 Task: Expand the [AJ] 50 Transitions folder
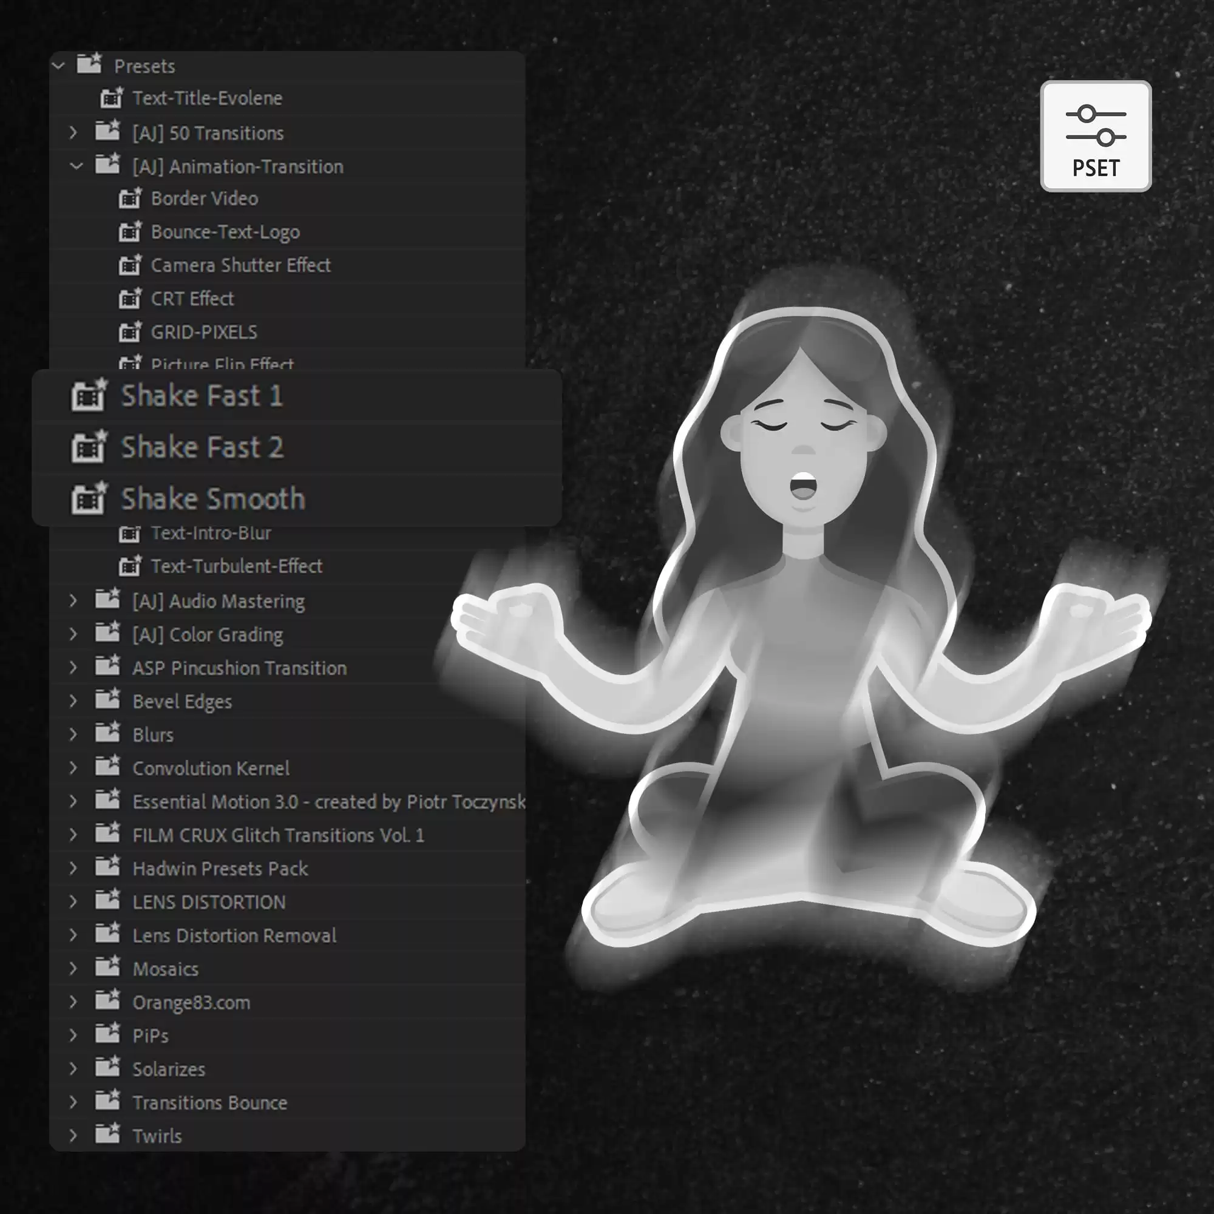coord(73,132)
